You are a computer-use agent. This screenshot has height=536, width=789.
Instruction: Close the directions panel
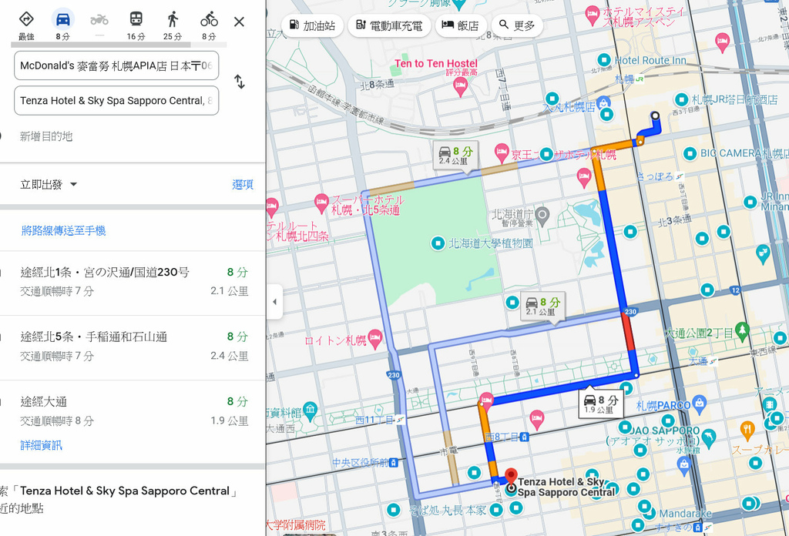click(x=239, y=22)
